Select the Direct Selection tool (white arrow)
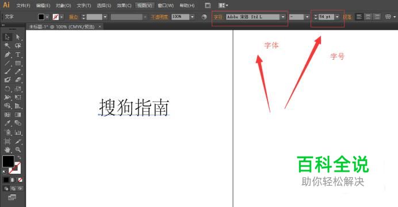Image resolution: width=398 pixels, height=207 pixels. pyautogui.click(x=18, y=37)
